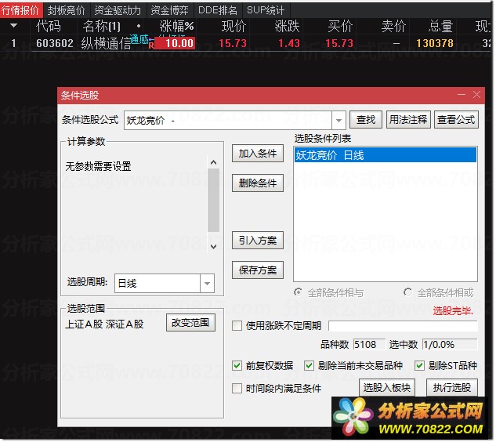The image size is (496, 442).
Task: Select stock code 603602
Action: click(x=55, y=43)
